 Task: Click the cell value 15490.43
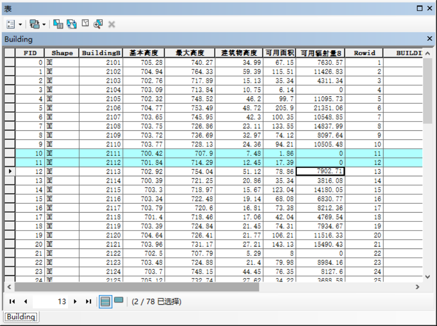click(320, 244)
